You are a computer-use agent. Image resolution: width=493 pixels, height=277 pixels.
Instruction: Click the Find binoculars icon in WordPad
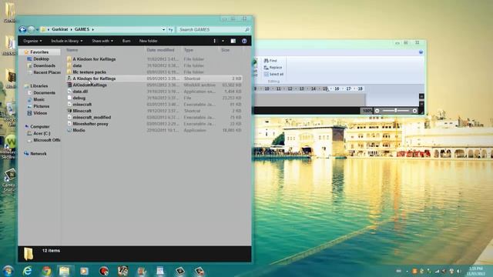[x=267, y=61]
